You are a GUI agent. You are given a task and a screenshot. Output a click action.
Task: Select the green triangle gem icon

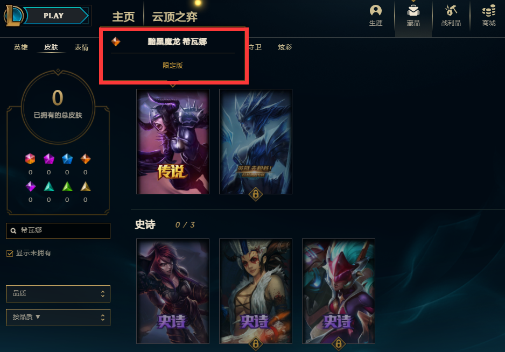[x=67, y=186]
